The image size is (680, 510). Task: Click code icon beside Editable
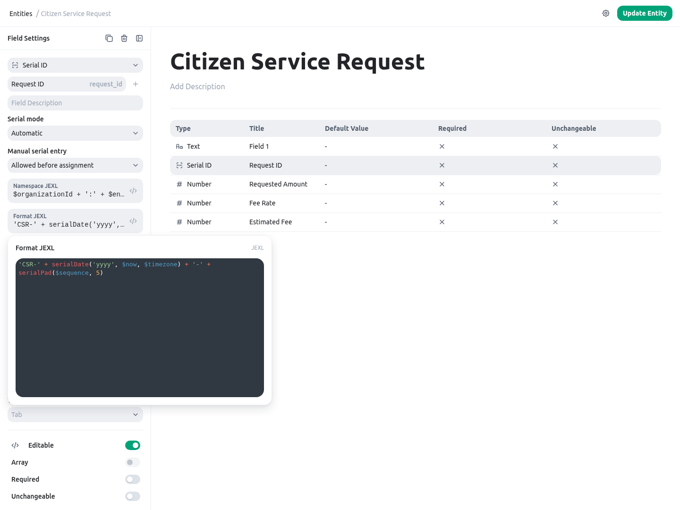(x=15, y=445)
